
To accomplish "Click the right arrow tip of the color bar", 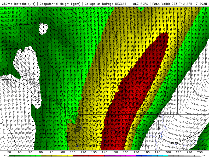I will pos(203,156).
